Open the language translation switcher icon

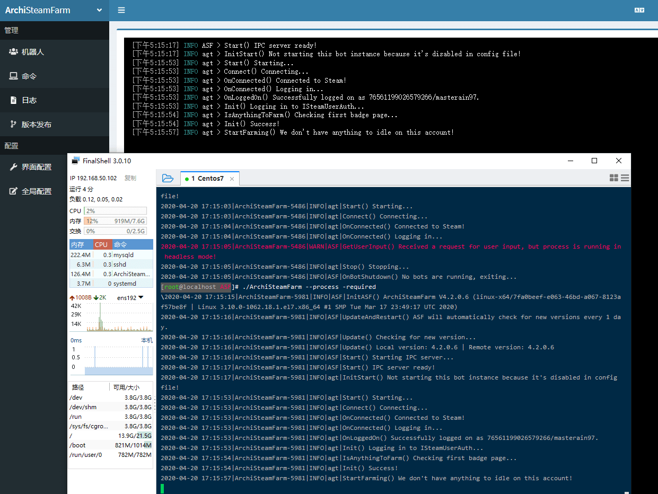coord(639,10)
